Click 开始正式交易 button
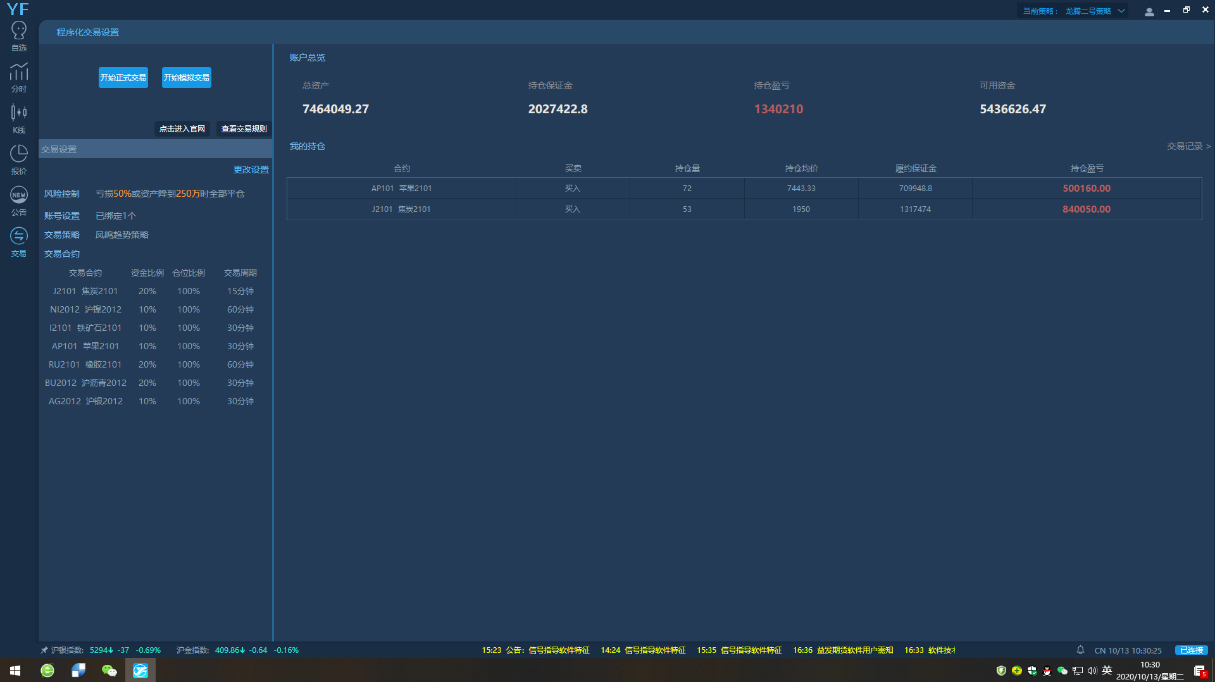1215x682 pixels. click(123, 78)
